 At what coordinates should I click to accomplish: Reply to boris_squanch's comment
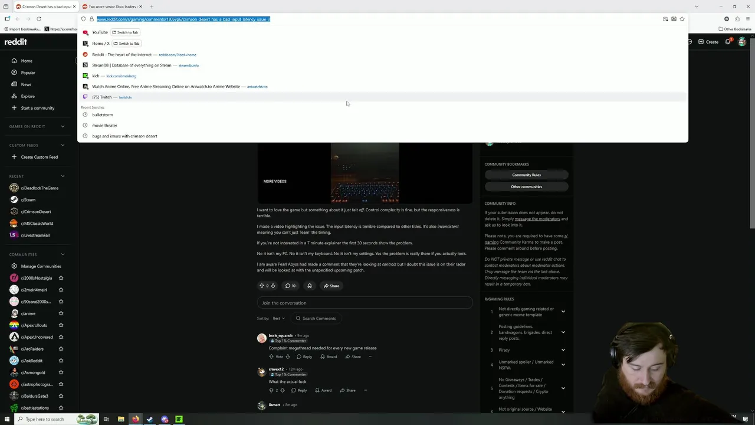coord(304,357)
